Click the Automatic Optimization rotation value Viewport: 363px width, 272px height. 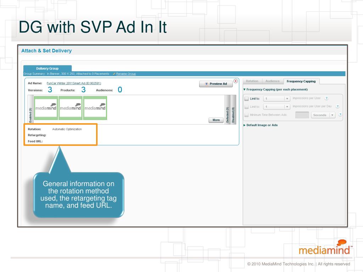(67, 129)
